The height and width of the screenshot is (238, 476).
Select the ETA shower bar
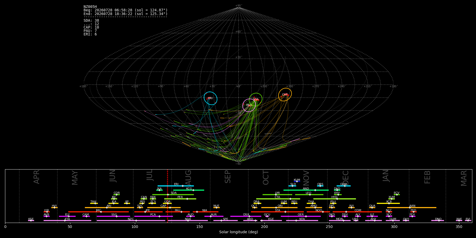[x=67, y=221]
